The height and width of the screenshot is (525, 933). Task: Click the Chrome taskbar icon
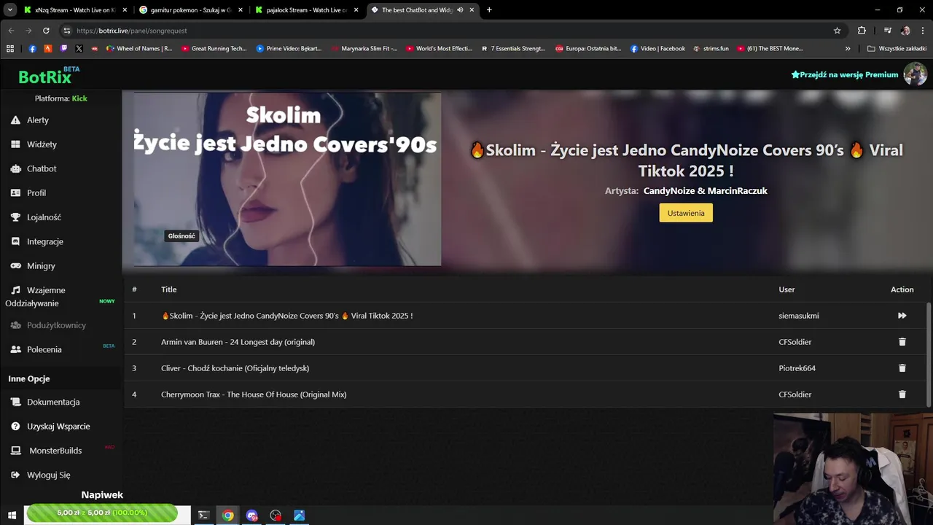[x=228, y=516]
